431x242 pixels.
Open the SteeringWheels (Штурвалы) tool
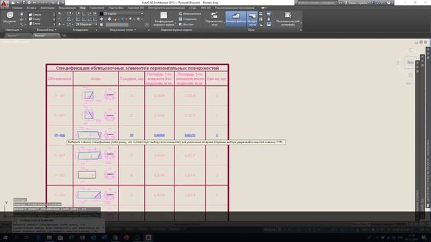pos(10,17)
